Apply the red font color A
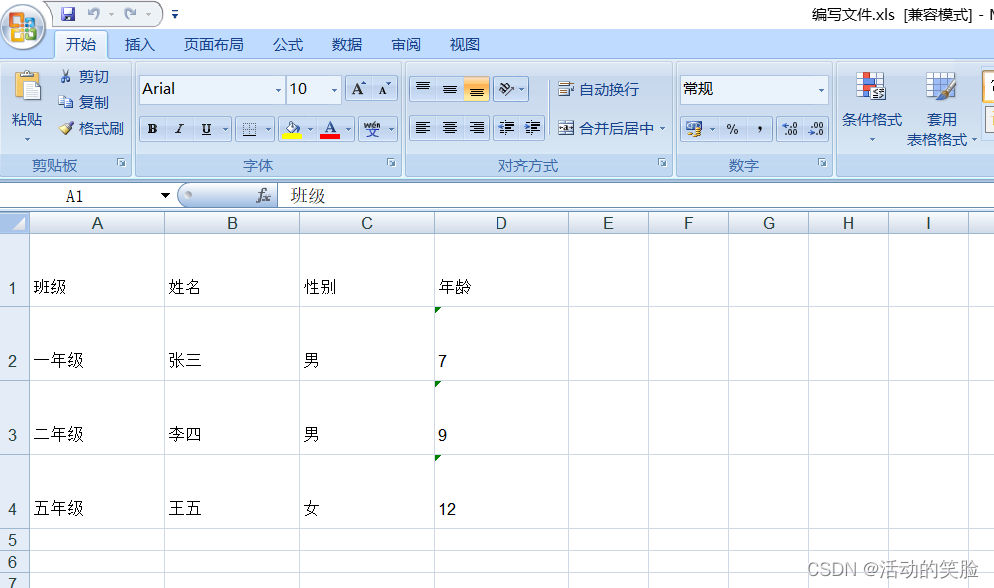This screenshot has height=588, width=994. (330, 129)
